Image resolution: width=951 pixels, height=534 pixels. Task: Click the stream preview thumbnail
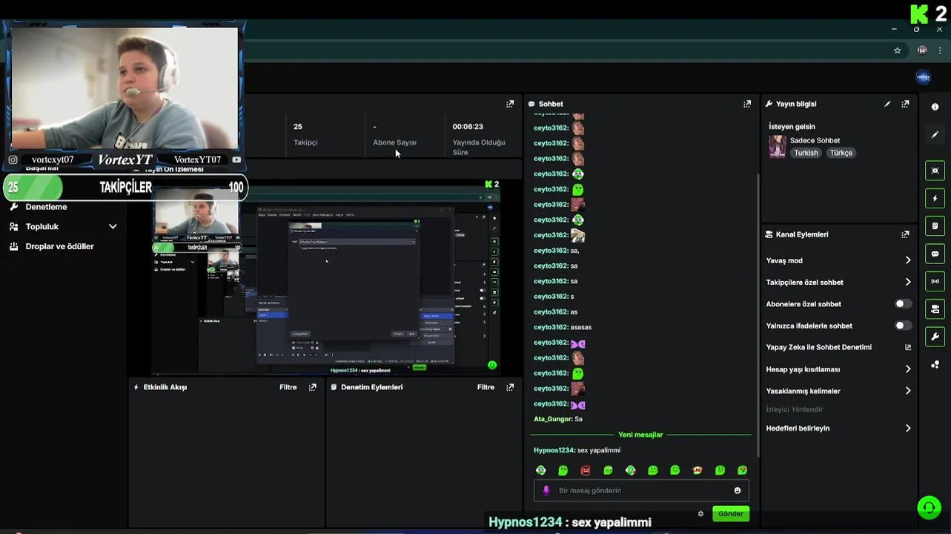click(326, 276)
